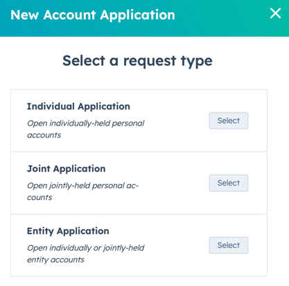Close the New Account Application dialog
This screenshot has width=289, height=286.
[275, 13]
